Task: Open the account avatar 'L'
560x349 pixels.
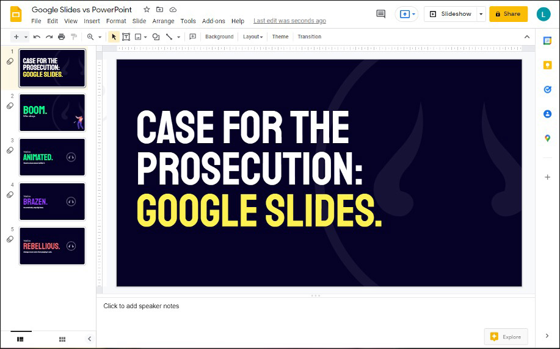Action: coord(544,14)
